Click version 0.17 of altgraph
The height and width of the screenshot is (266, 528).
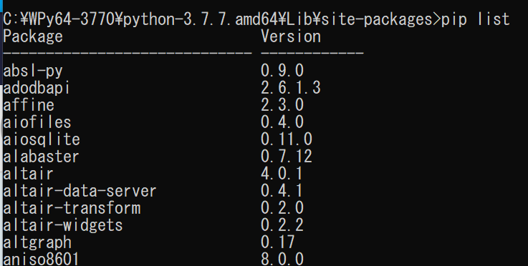(x=278, y=242)
